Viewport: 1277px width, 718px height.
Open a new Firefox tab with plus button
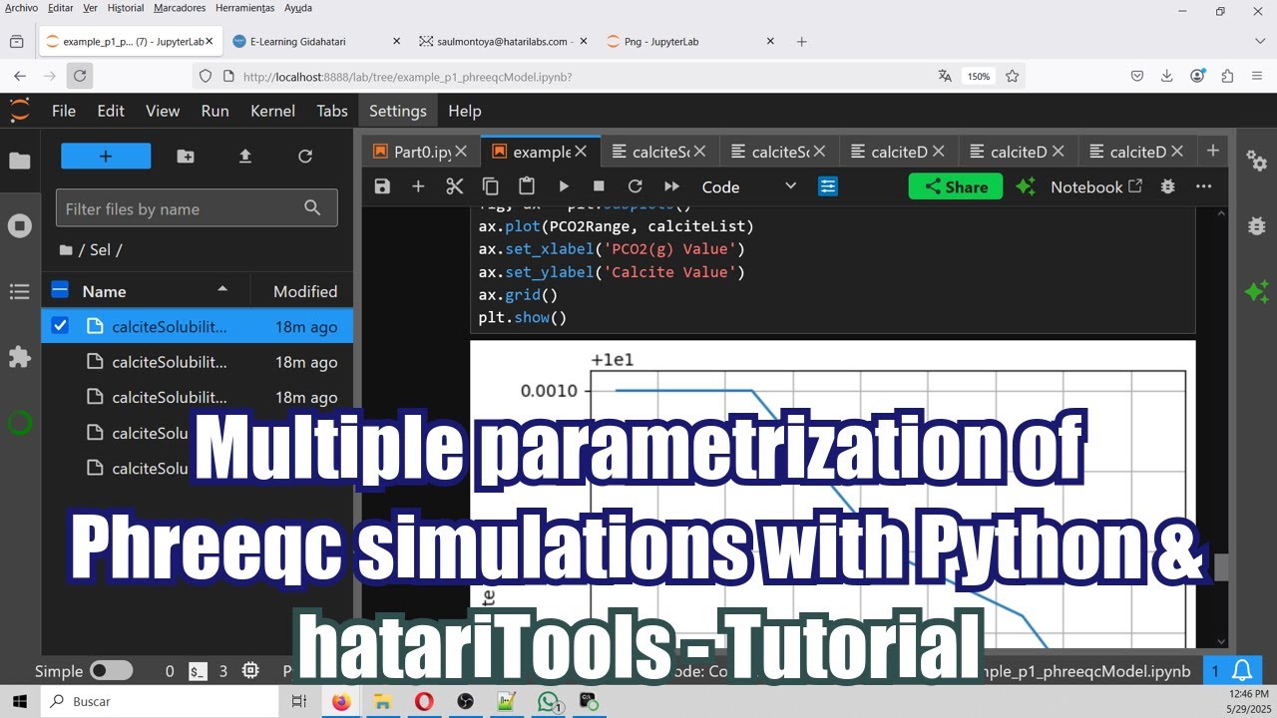(801, 41)
